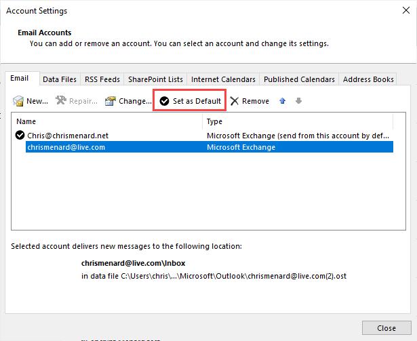Click the Repair account tool icon
This screenshot has height=341, width=417.
click(61, 102)
